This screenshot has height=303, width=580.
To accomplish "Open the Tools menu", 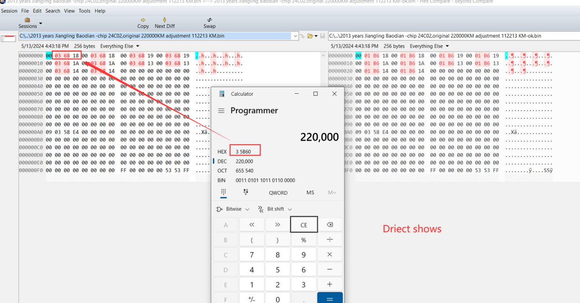I will point(85,11).
